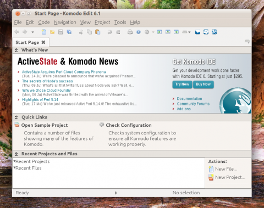Click the blue Help icon in toolbar
The image size is (264, 208).
[139, 32]
